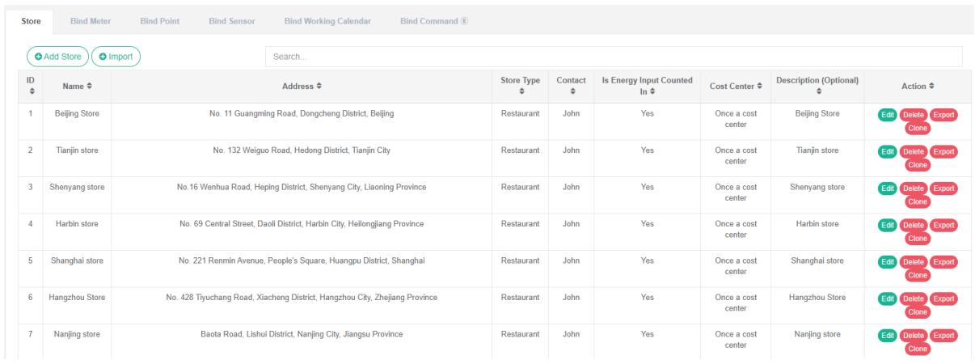Edit the Beijing Store row
The image size is (975, 364).
[x=886, y=115]
